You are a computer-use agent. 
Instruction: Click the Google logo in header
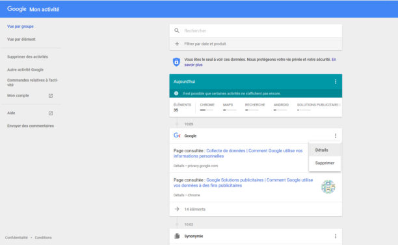pyautogui.click(x=16, y=9)
